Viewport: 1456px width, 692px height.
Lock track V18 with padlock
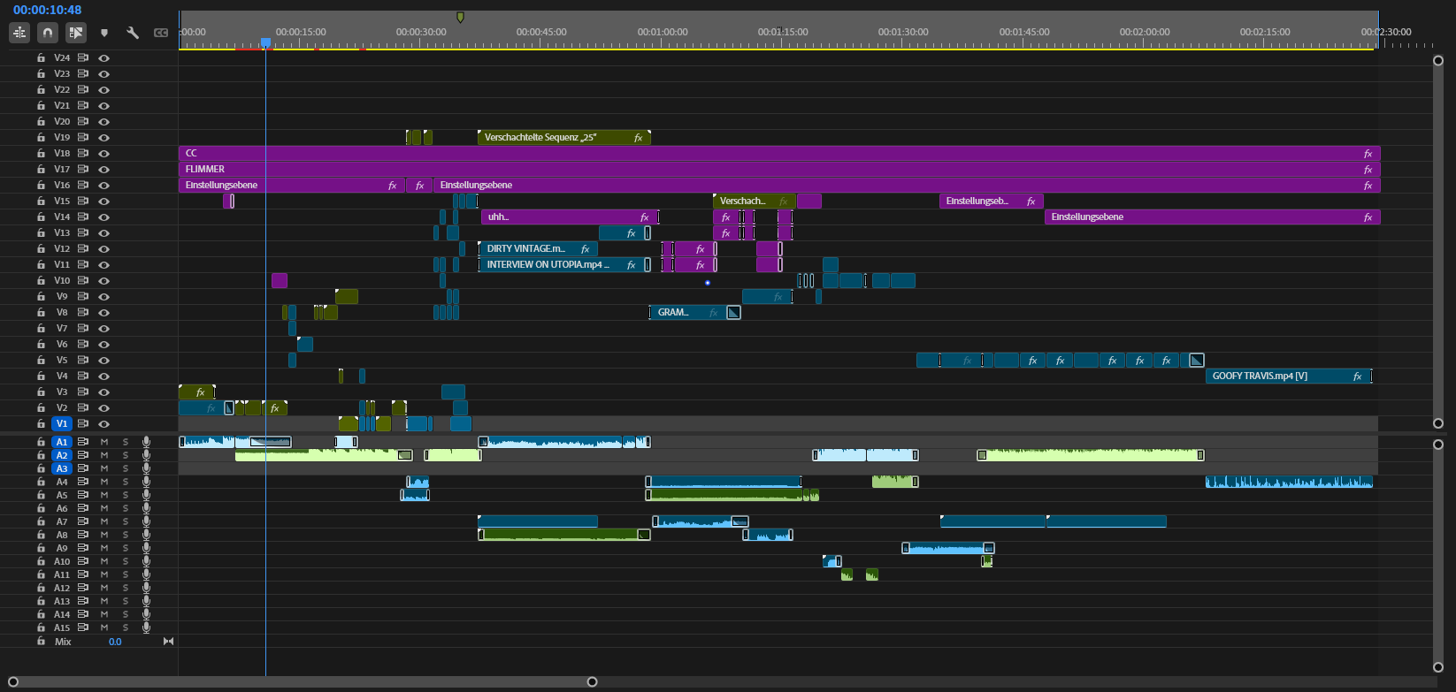[41, 153]
